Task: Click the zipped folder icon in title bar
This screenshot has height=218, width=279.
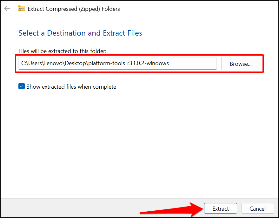Action: pos(21,9)
